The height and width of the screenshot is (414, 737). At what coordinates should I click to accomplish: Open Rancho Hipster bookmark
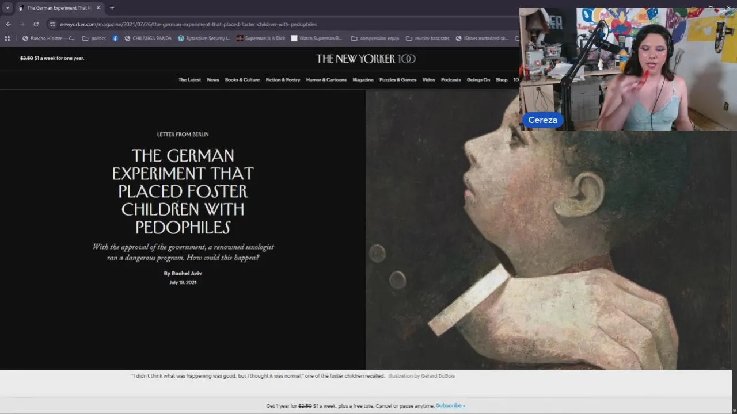48,39
